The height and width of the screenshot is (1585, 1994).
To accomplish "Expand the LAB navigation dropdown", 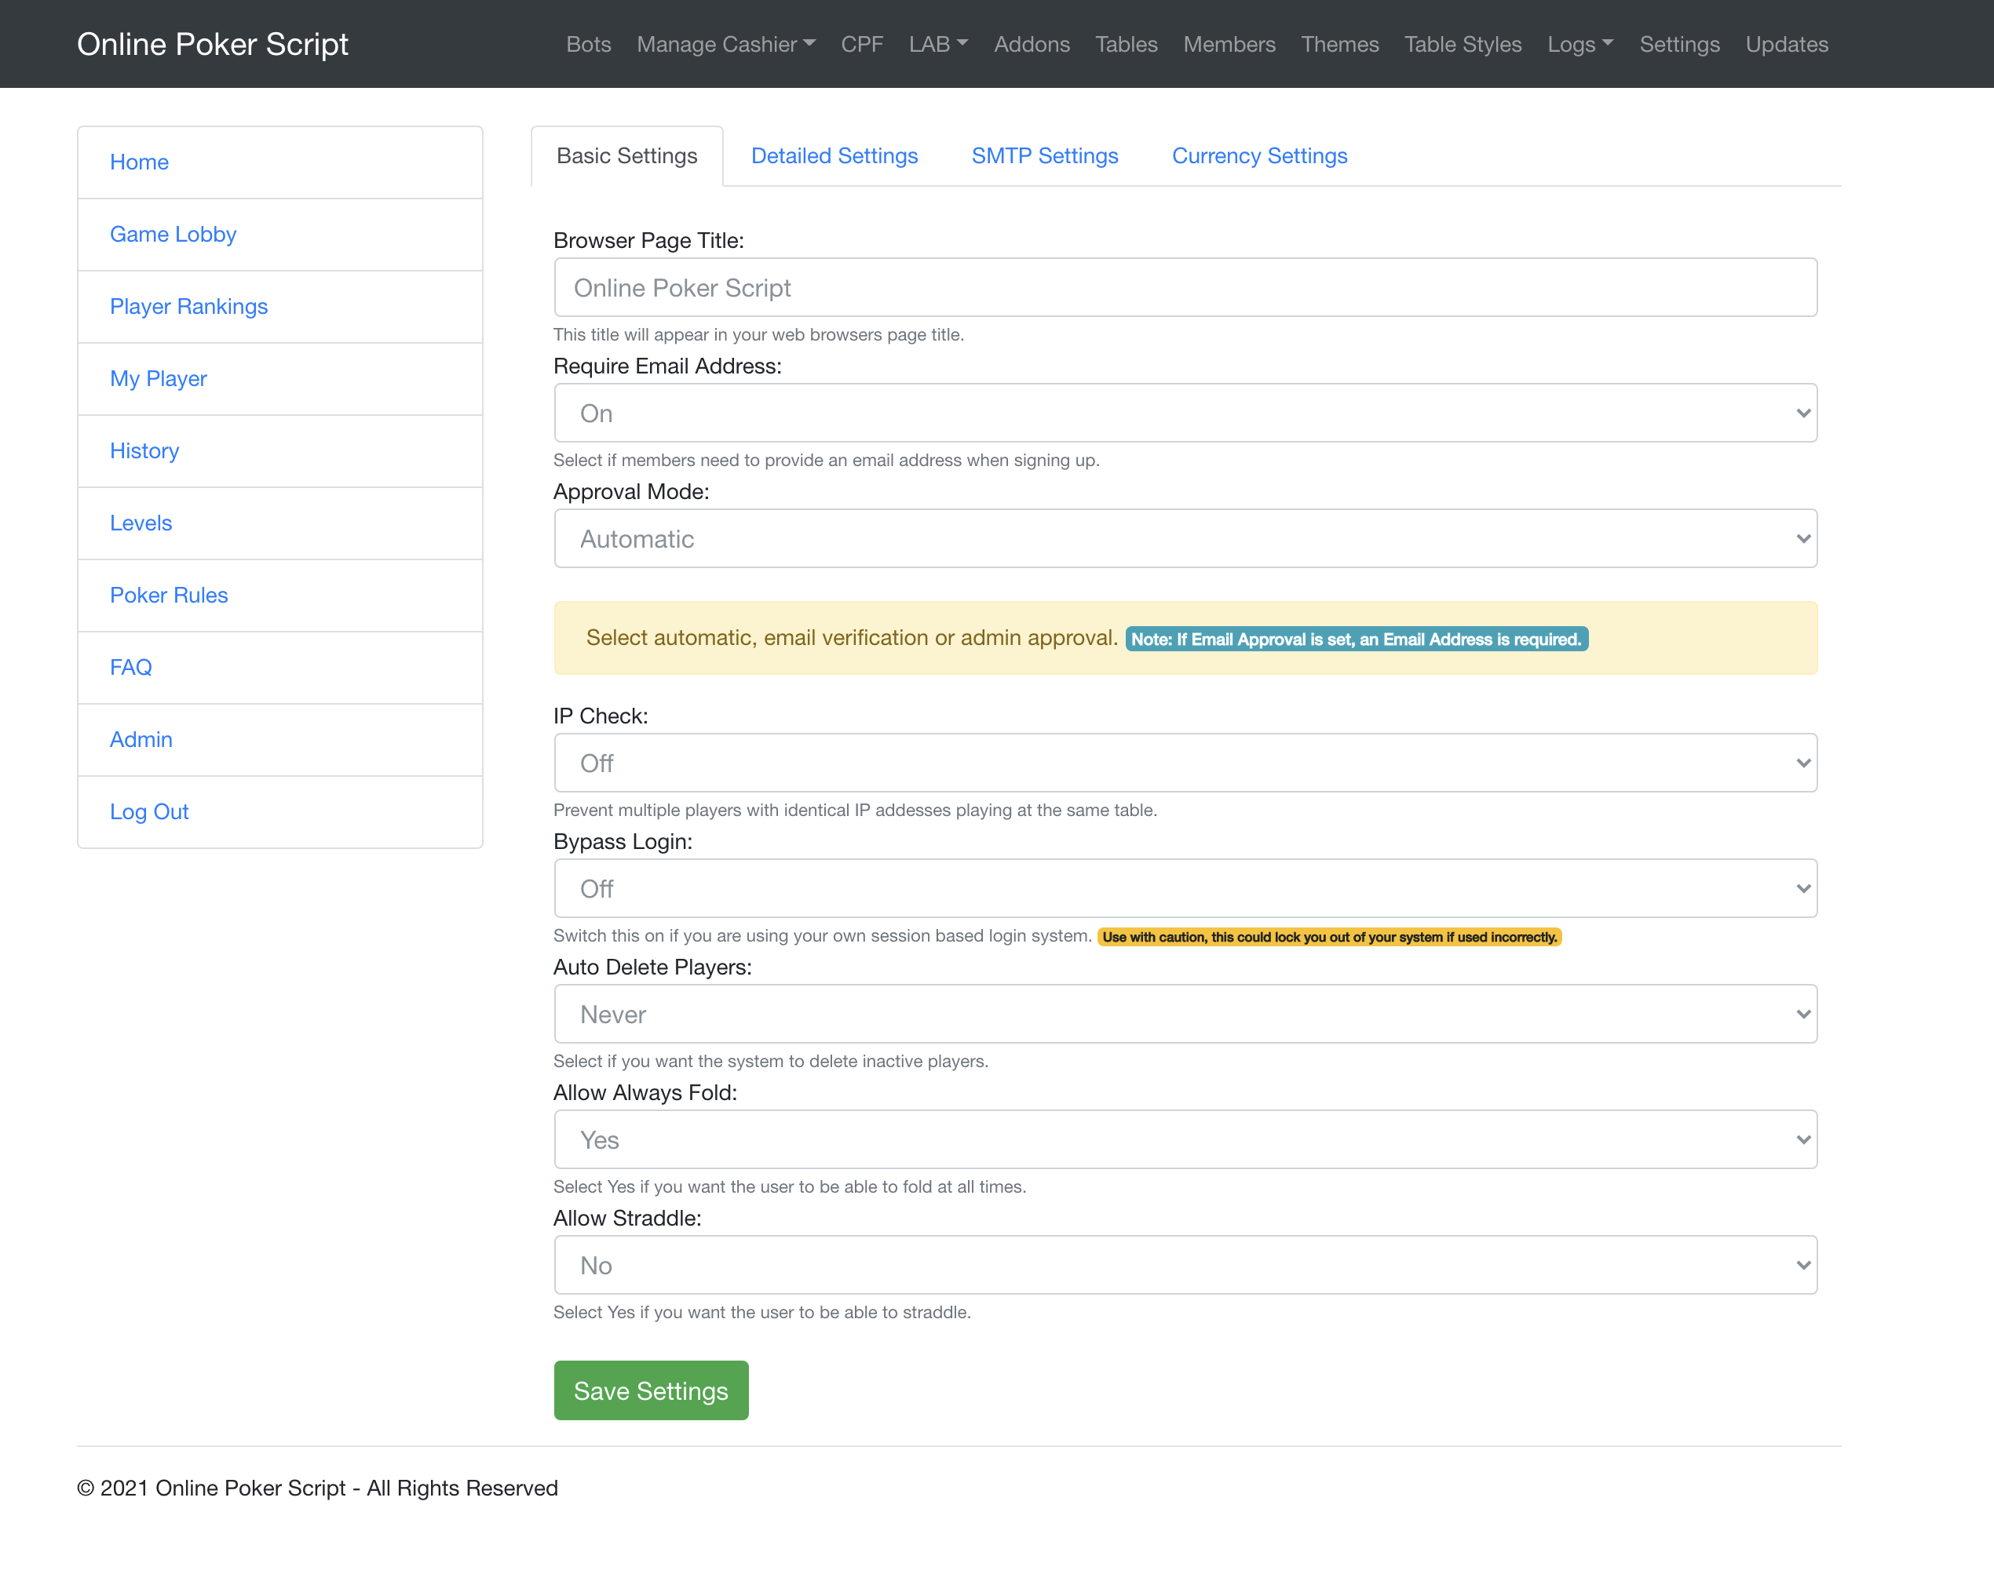I will click(937, 45).
